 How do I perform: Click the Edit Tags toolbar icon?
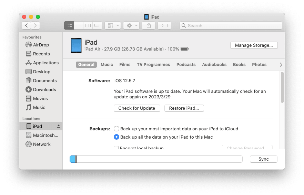pyautogui.click(x=164, y=25)
